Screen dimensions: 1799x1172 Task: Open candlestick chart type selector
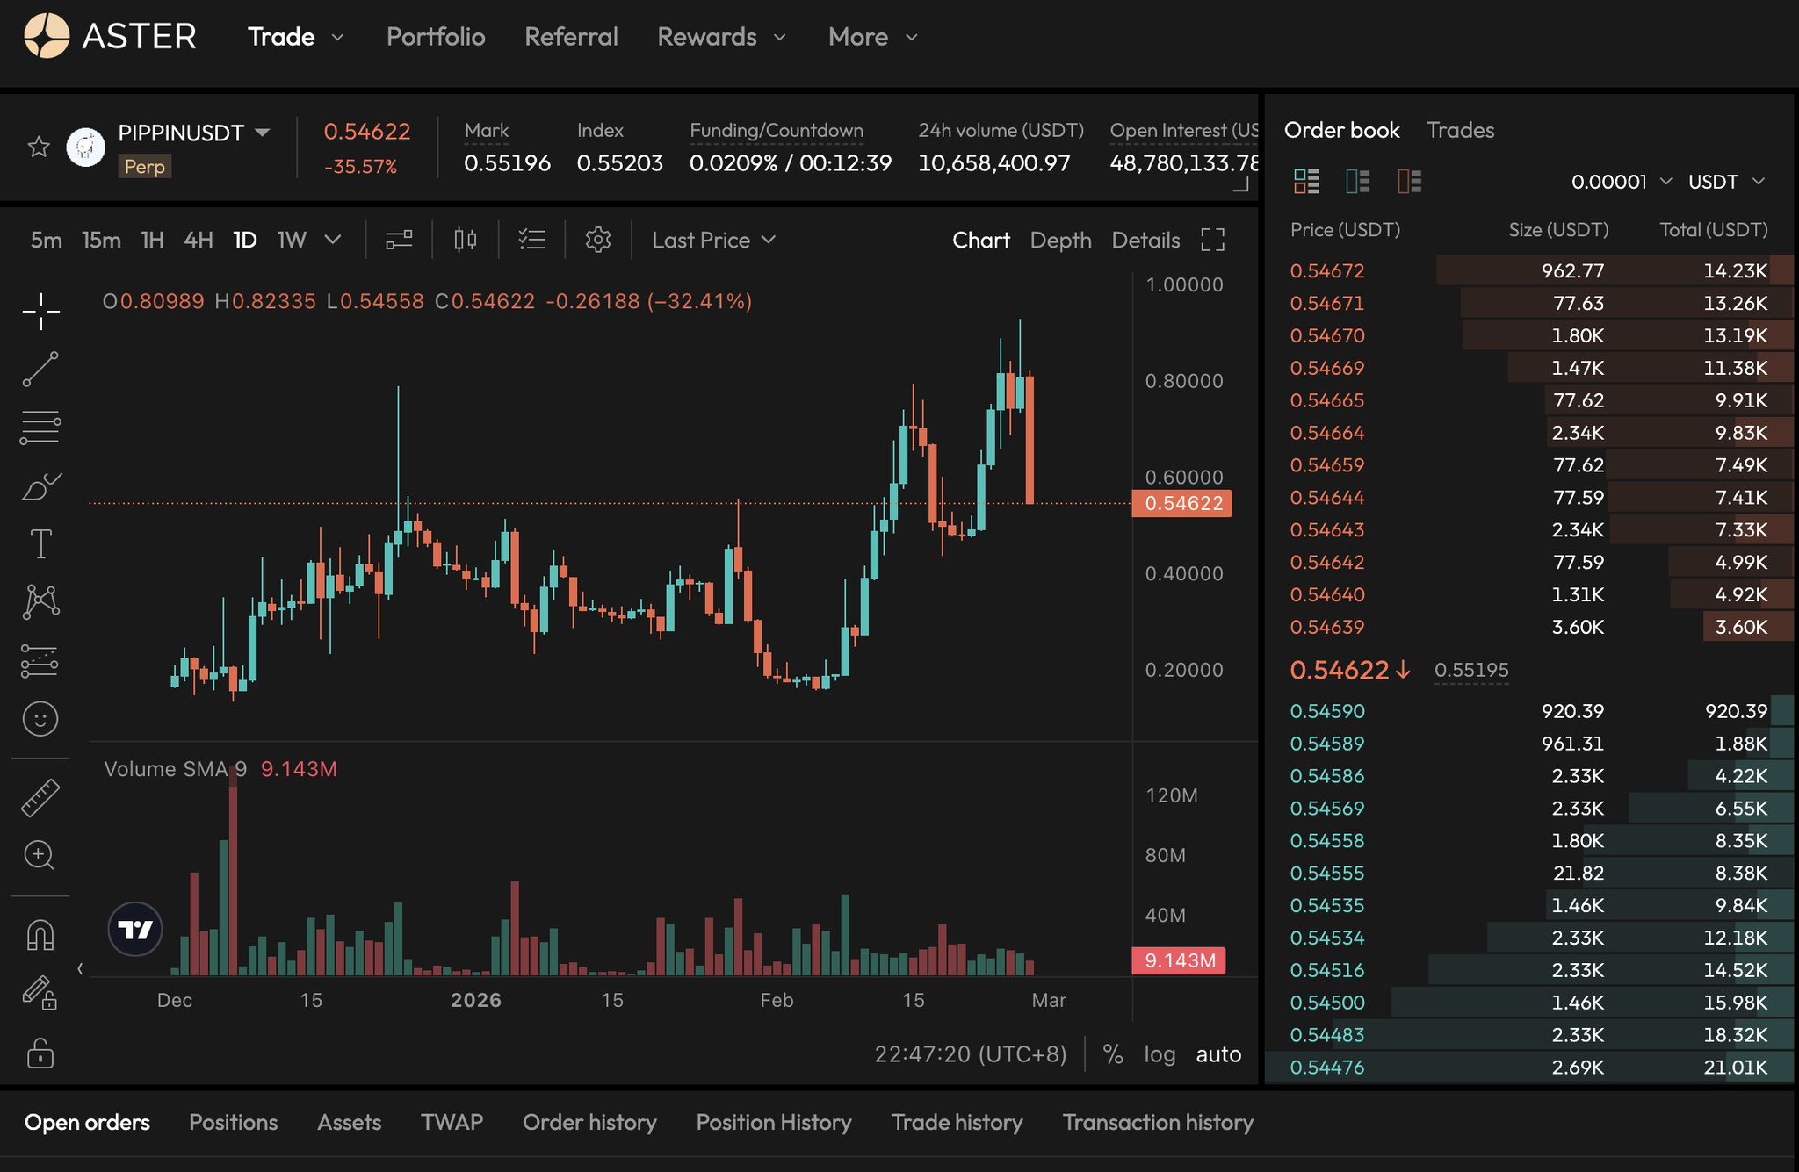pyautogui.click(x=466, y=240)
